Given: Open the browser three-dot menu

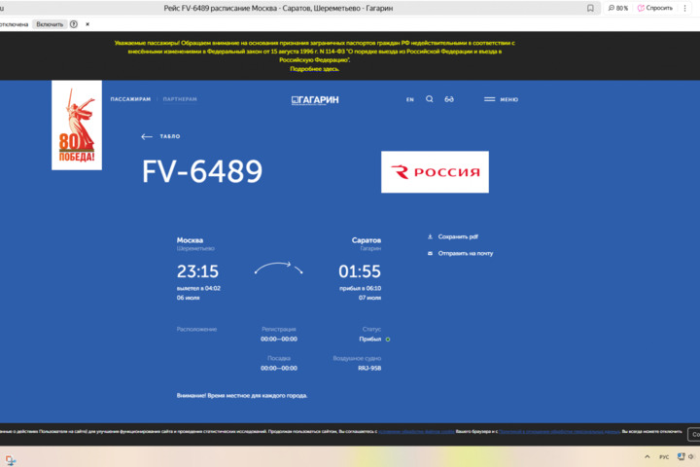Looking at the screenshot, I should pos(684,8).
